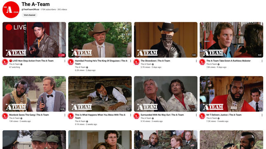266x149 pixels.
Task: Click The A-Team channel name under Murdock video
Action: [x=15, y=118]
